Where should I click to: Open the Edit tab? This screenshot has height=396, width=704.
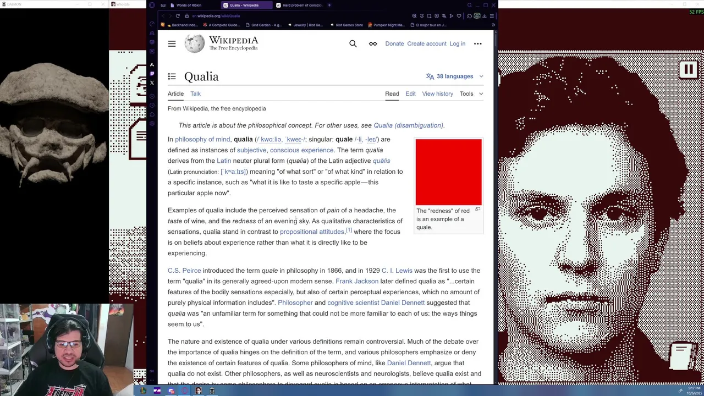tap(410, 94)
